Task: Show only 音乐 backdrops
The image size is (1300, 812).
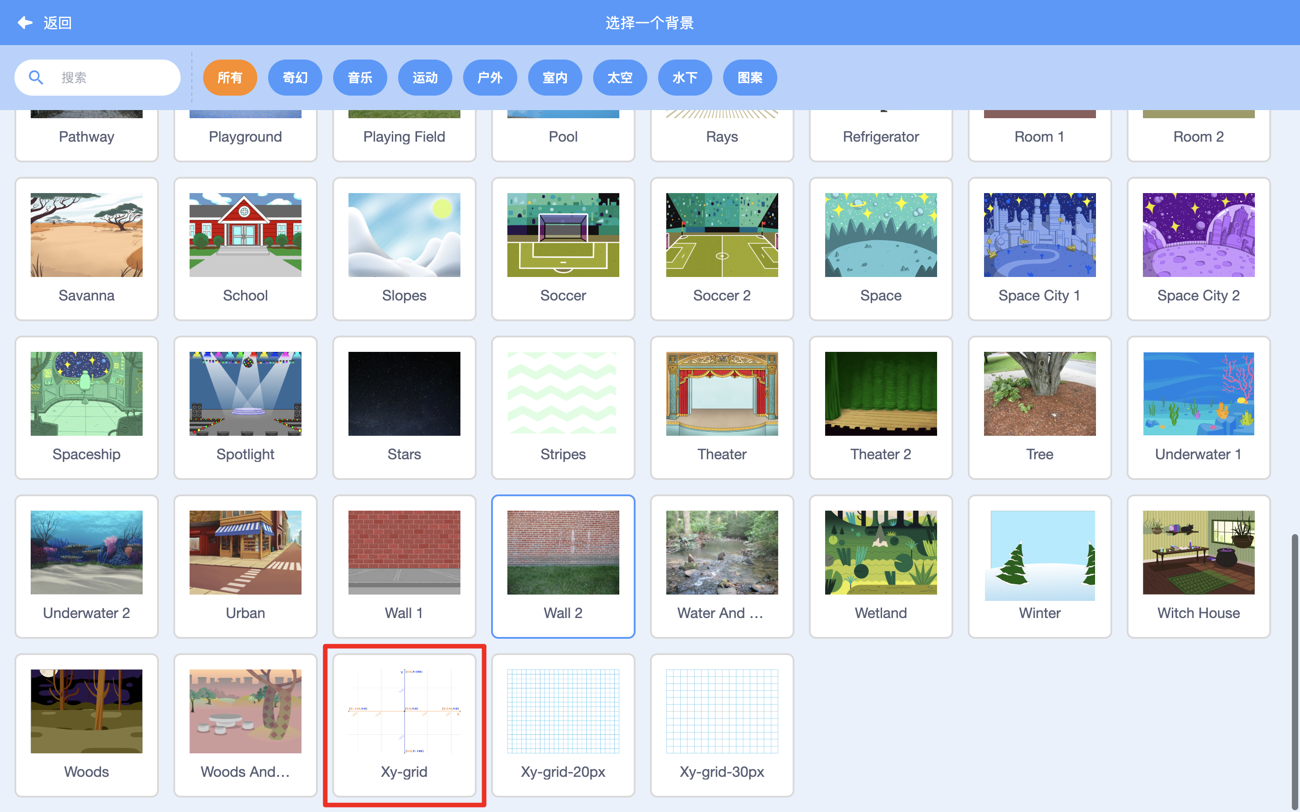Action: [x=360, y=78]
